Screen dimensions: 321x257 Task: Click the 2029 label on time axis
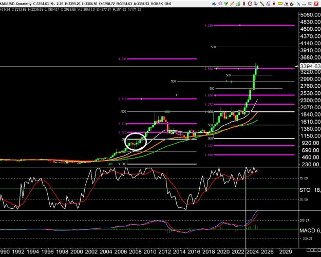(x=286, y=251)
